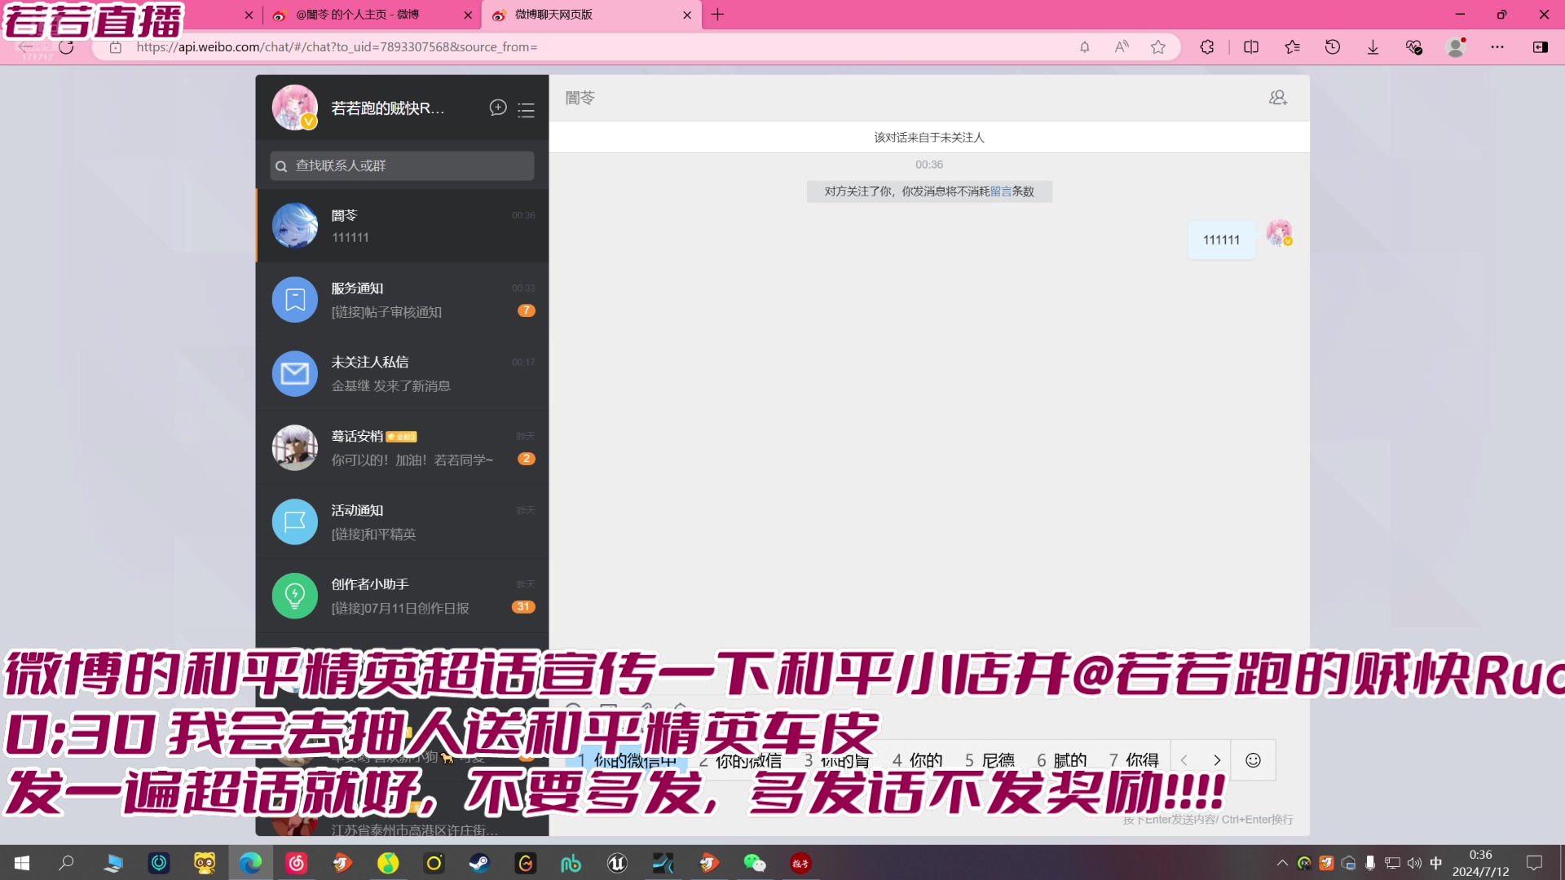Open browser favorites list icon
The width and height of the screenshot is (1565, 880).
coord(1292,47)
